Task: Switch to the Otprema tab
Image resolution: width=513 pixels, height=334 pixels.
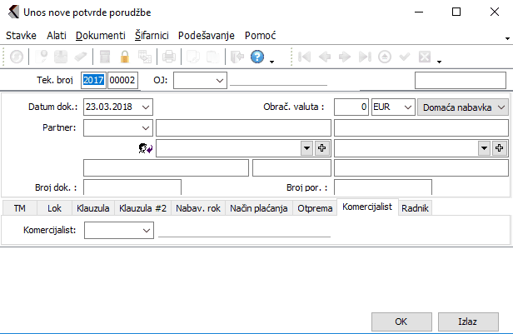Action: (315, 207)
